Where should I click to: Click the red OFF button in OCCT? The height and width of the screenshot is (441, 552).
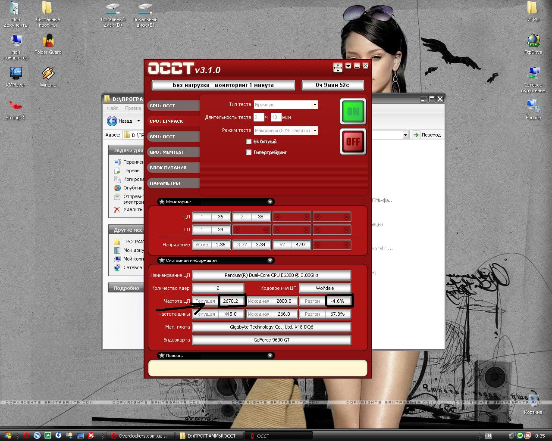tap(353, 141)
